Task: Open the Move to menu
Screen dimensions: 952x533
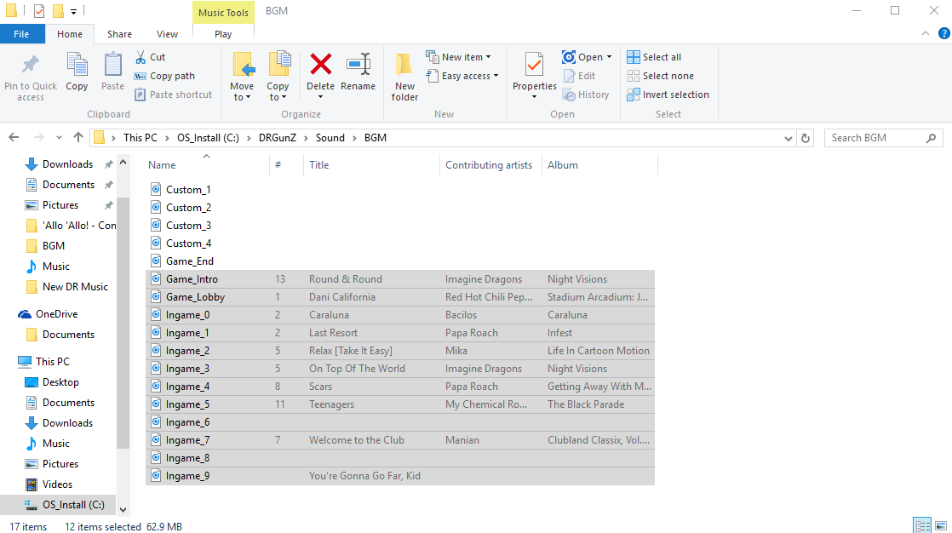Action: tap(242, 76)
